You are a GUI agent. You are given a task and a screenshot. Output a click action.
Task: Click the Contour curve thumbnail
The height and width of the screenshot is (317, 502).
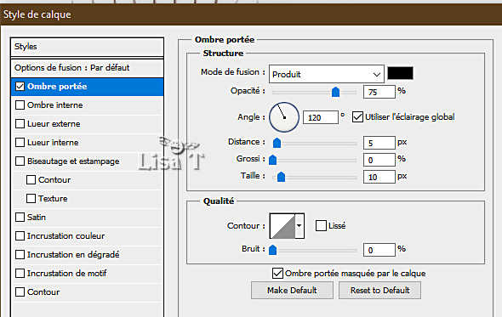[282, 226]
